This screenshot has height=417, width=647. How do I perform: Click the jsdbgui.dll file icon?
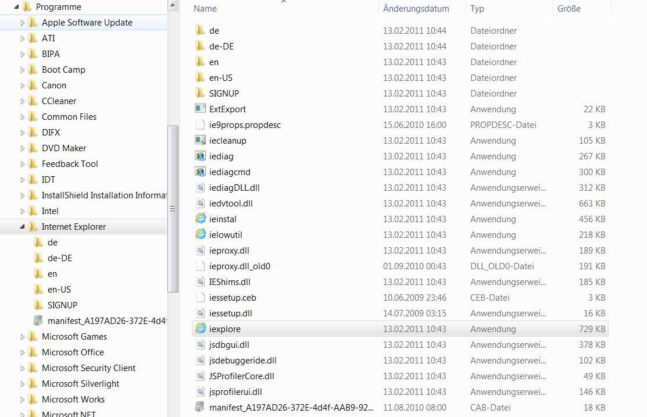pos(201,344)
